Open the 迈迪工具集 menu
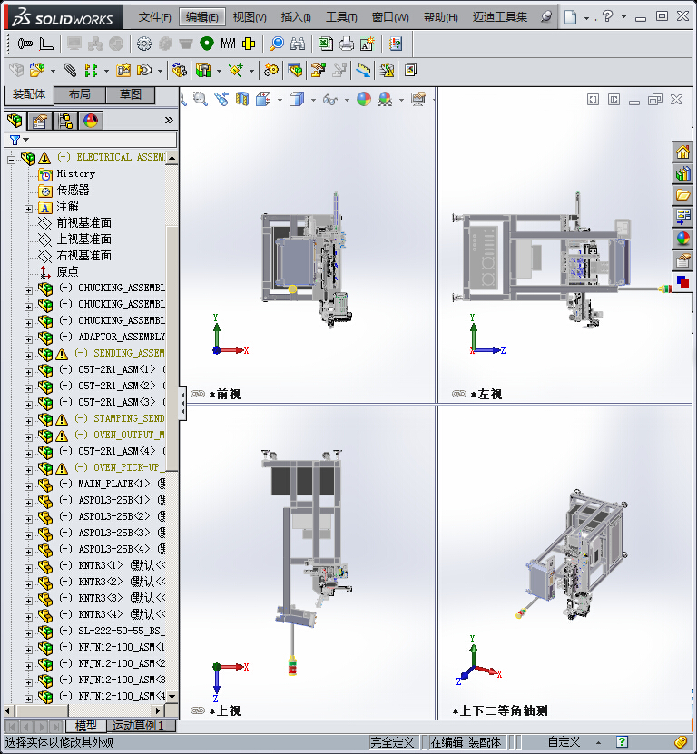This screenshot has width=697, height=754. pyautogui.click(x=500, y=17)
